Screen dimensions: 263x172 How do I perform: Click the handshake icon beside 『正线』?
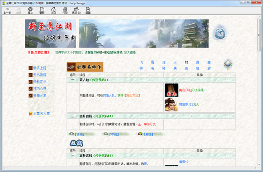[x=72, y=134]
